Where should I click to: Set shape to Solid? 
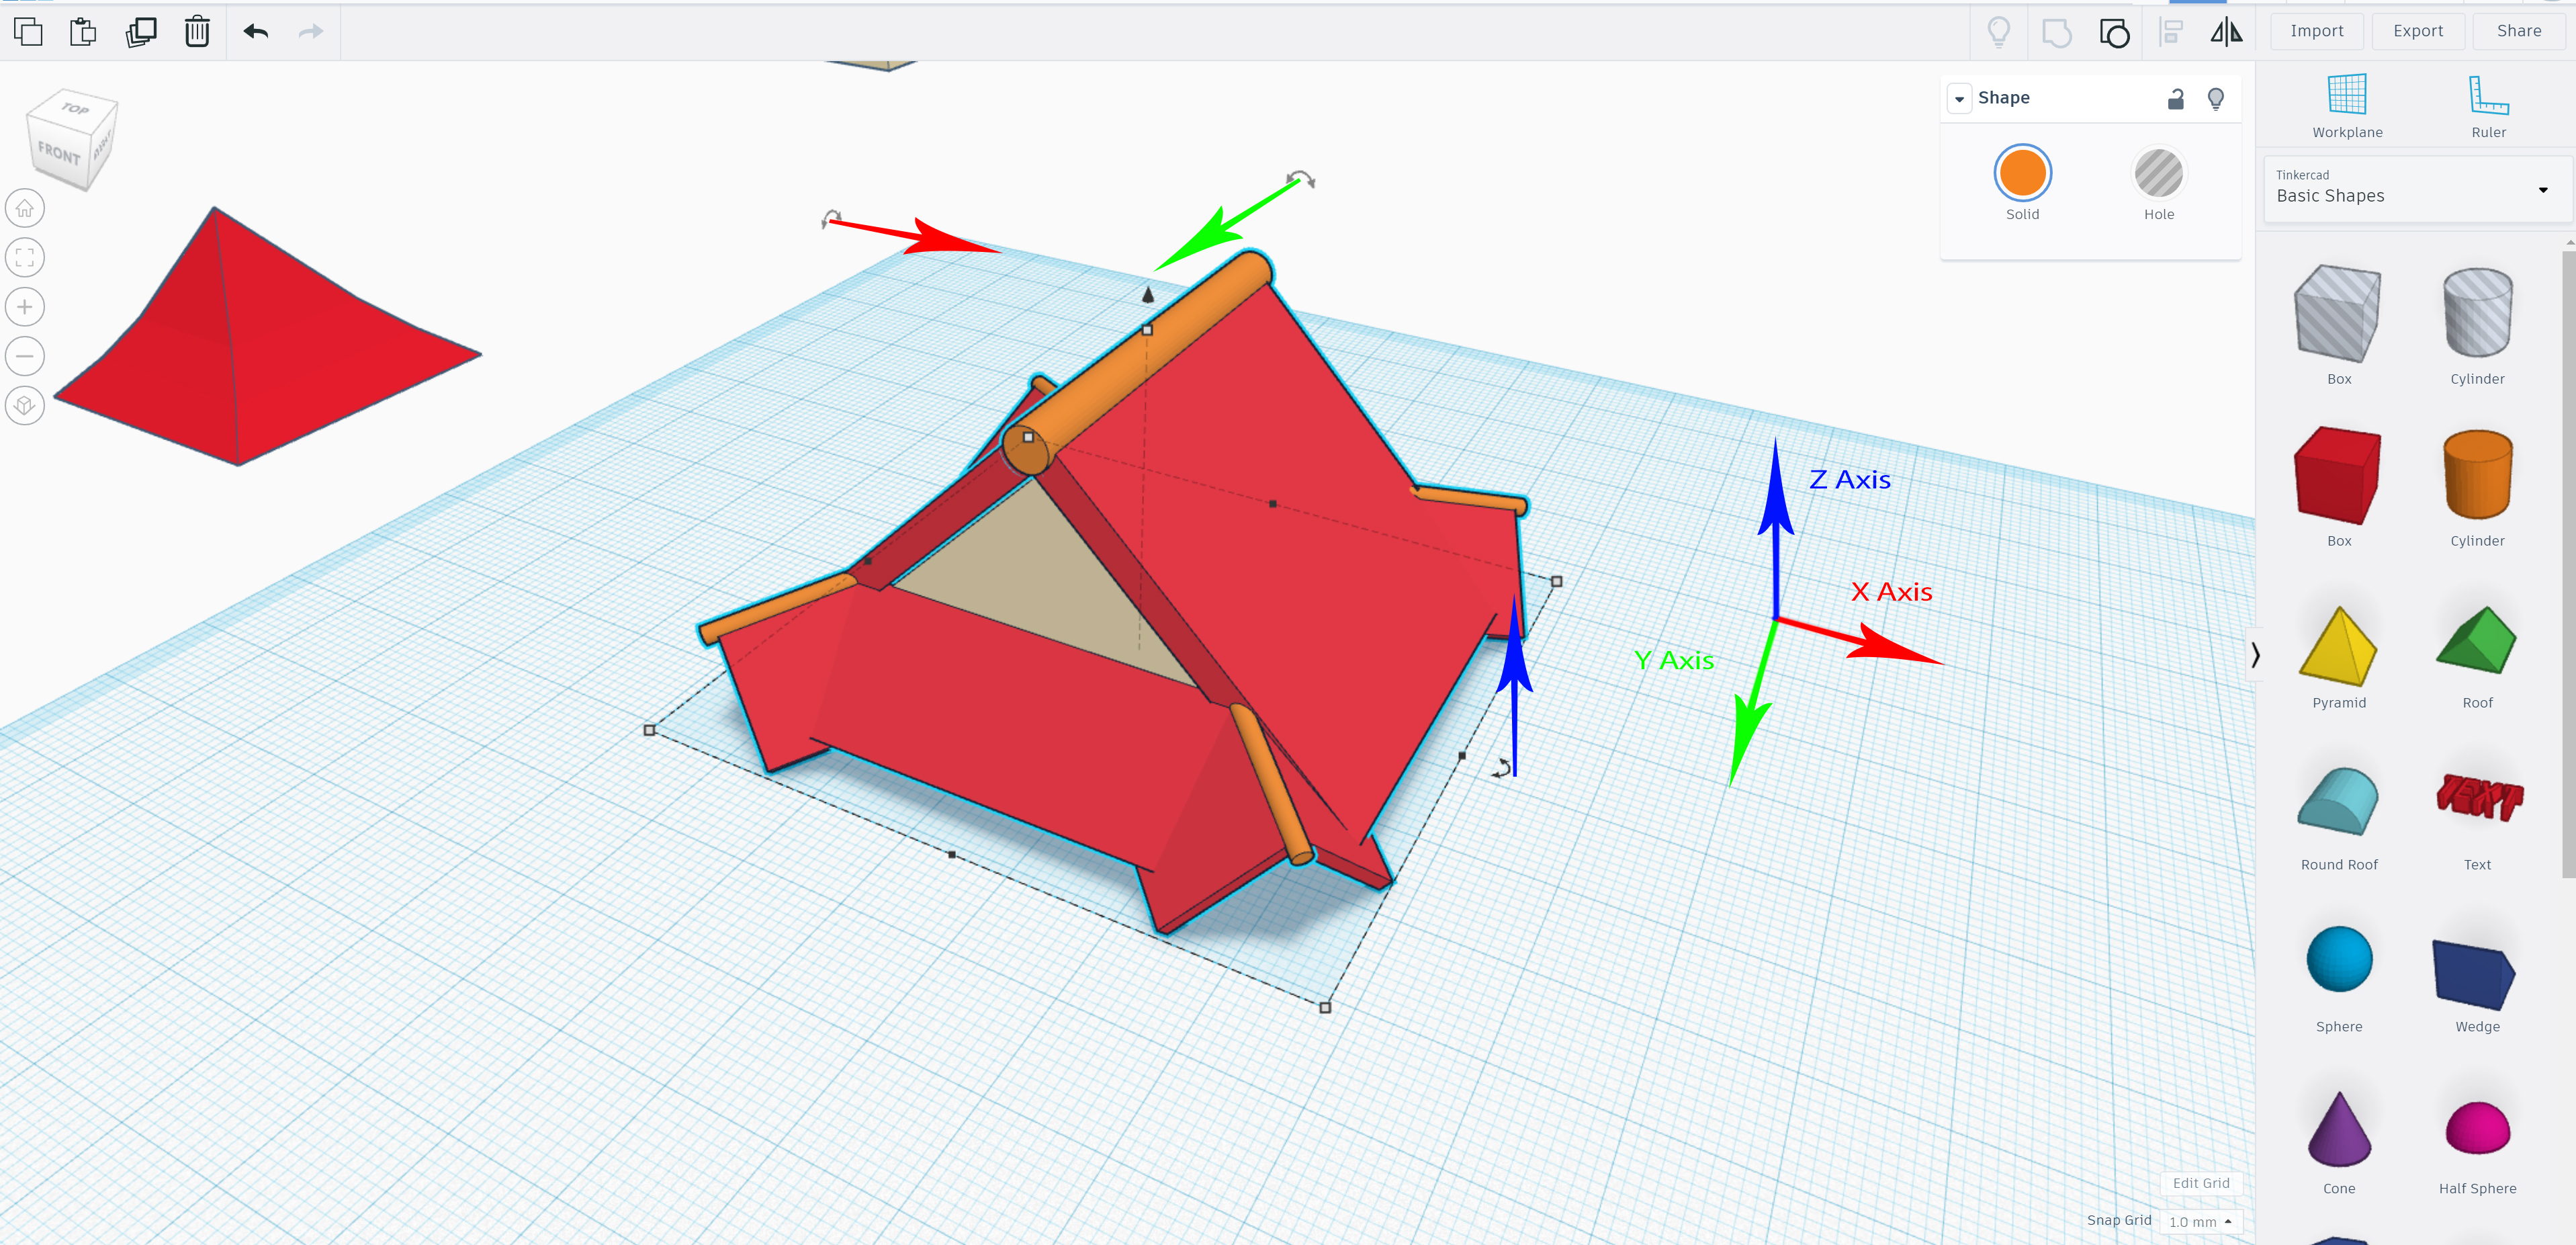tap(2022, 173)
